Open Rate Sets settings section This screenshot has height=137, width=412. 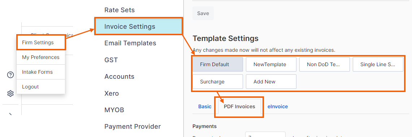click(120, 10)
